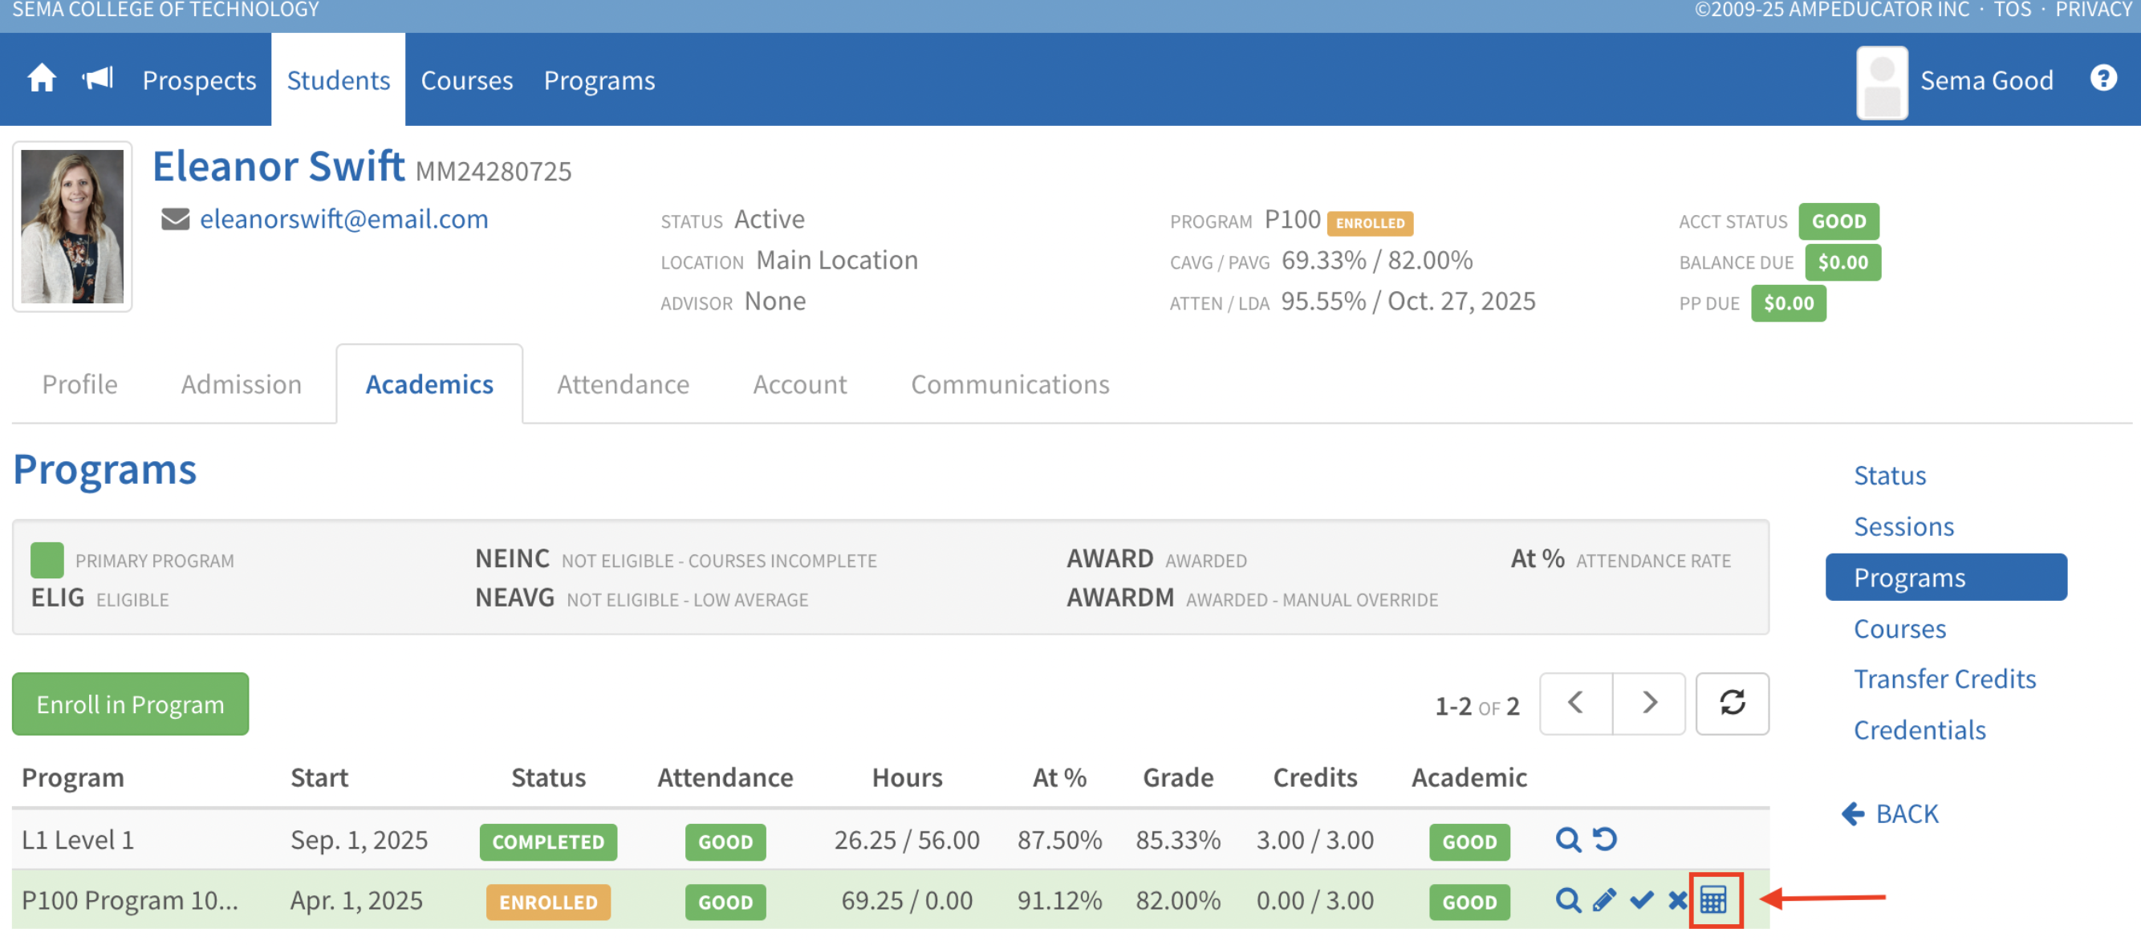Viewport: 2141px width, 945px height.
Task: Click the BACK arrow link
Action: coord(1889,813)
